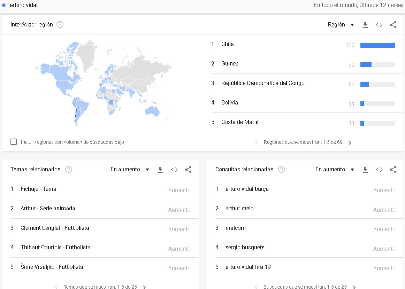The height and width of the screenshot is (289, 405).
Task: Download the Interés por región data
Action: (365, 25)
